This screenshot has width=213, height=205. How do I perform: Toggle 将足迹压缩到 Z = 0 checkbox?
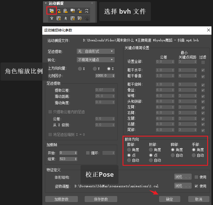tap(50, 135)
